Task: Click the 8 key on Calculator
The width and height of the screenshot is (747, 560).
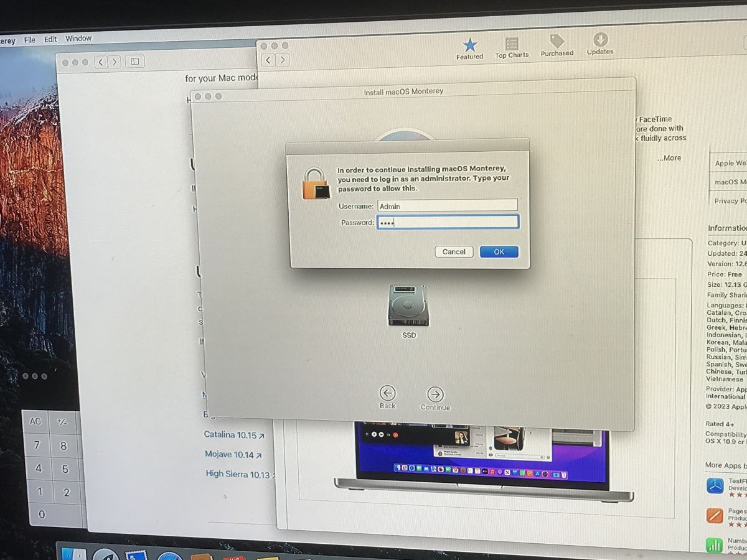Action: 63,446
